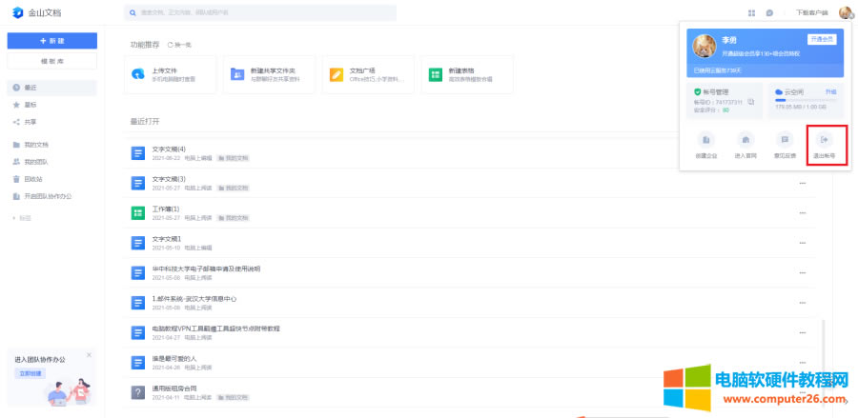Click 退出帐号 to sign out

click(x=824, y=146)
